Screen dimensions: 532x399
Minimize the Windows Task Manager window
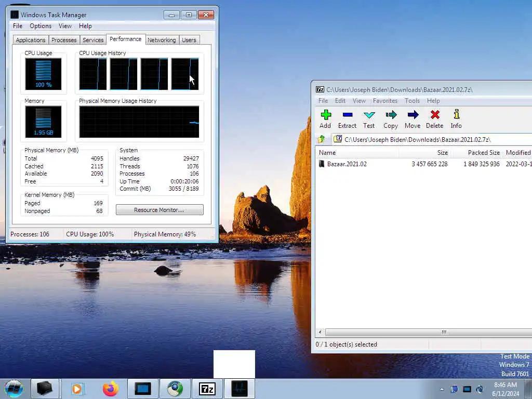click(171, 15)
